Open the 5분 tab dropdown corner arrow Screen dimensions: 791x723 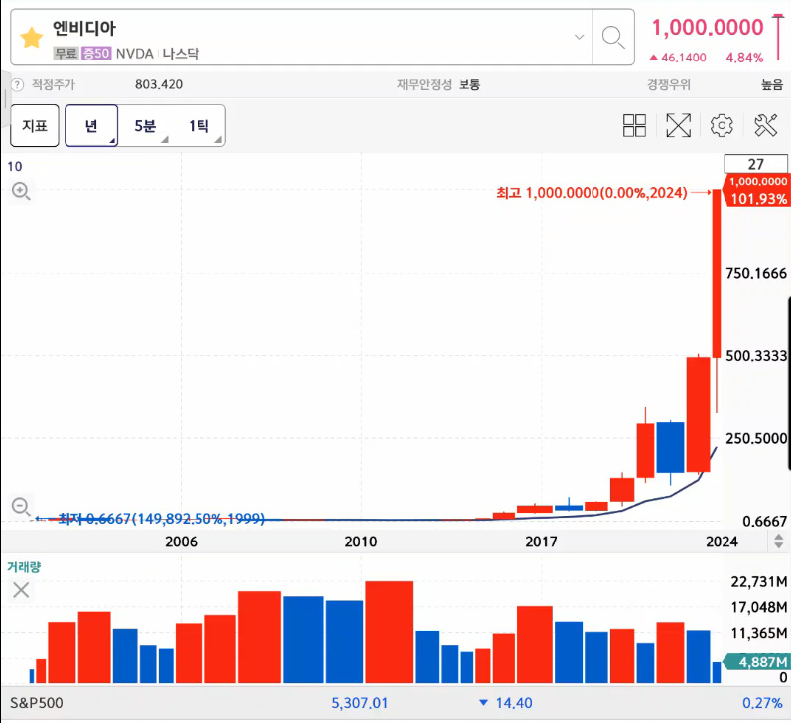click(x=165, y=140)
